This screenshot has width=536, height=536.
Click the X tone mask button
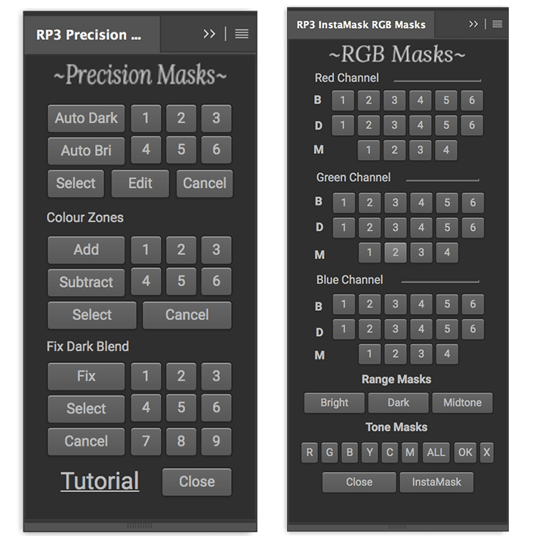[x=487, y=453]
